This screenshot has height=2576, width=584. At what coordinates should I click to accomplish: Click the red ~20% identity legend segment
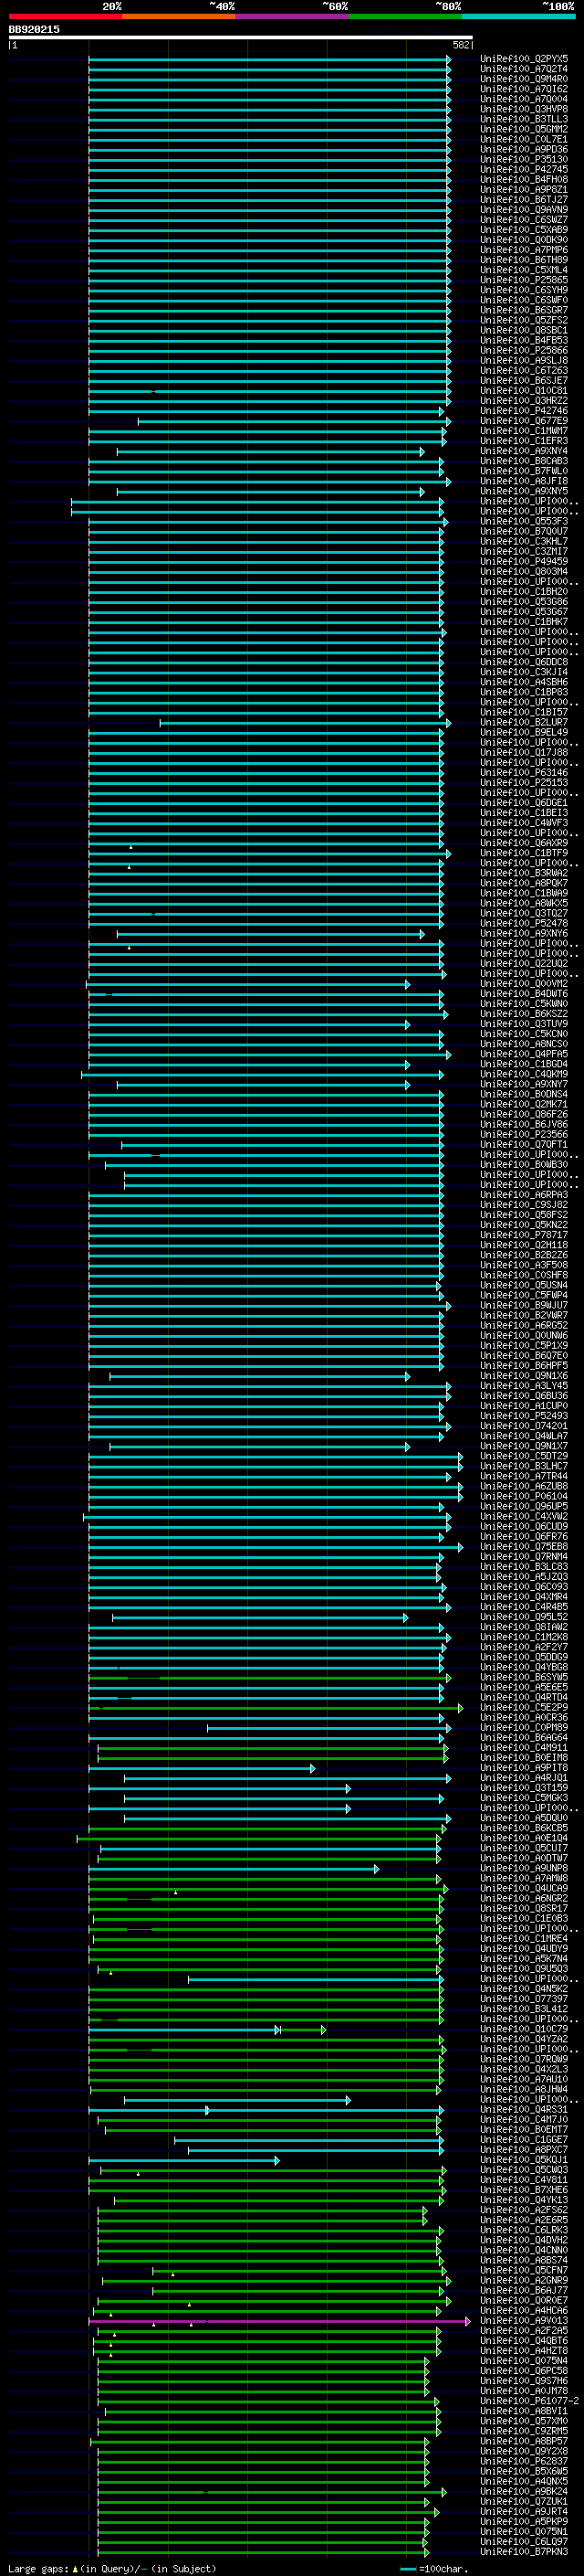point(65,16)
